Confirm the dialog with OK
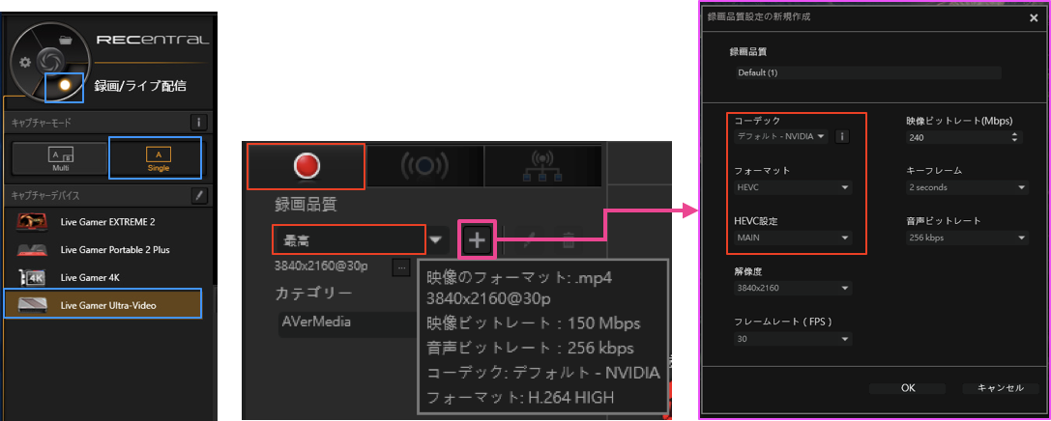 coord(908,388)
